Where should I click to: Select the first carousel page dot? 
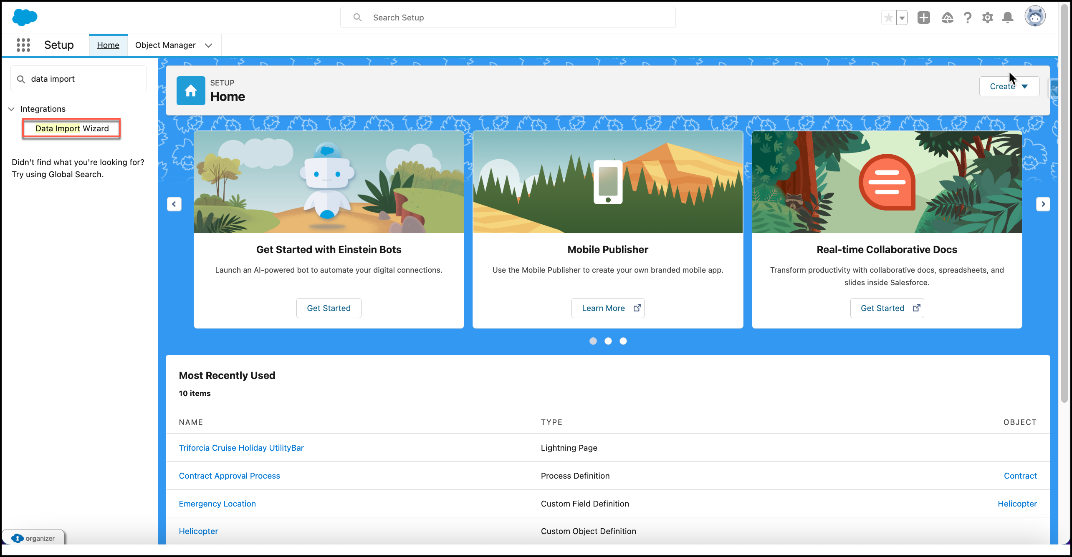[x=593, y=341]
